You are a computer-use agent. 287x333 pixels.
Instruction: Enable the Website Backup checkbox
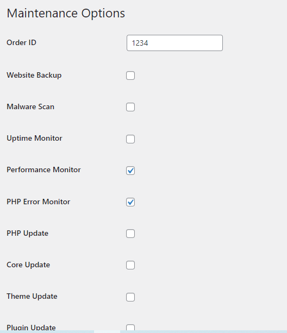130,76
